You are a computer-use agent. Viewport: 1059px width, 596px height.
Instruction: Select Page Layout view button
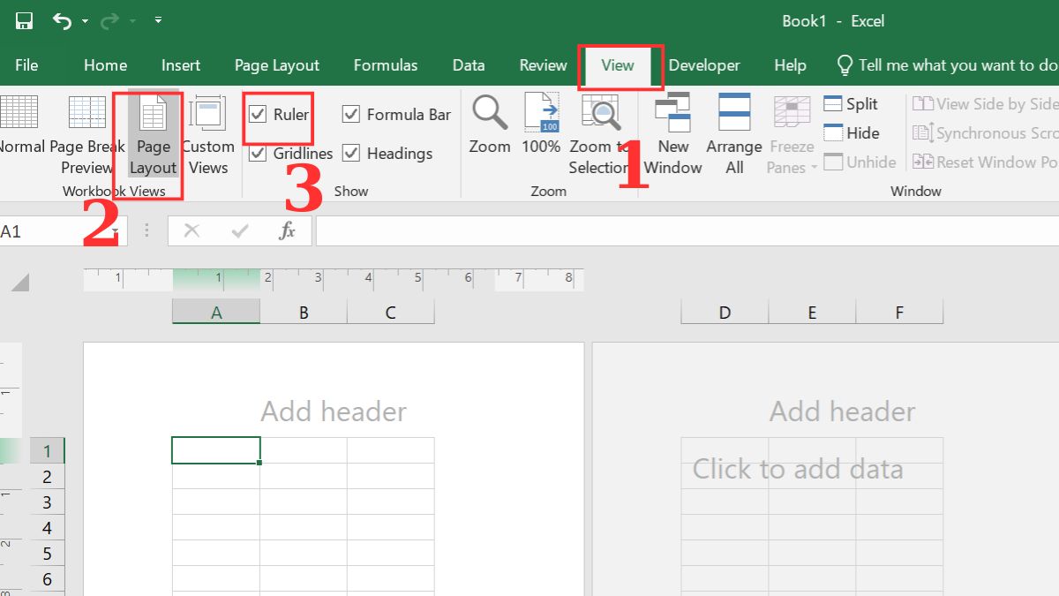(154, 133)
